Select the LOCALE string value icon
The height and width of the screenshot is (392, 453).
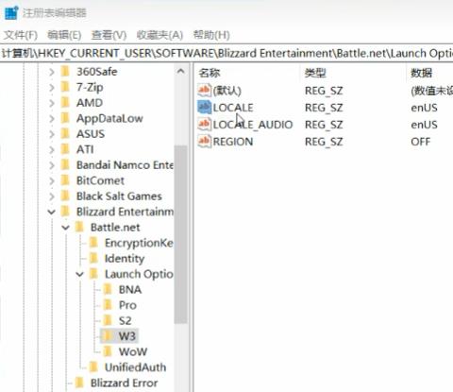tap(204, 108)
